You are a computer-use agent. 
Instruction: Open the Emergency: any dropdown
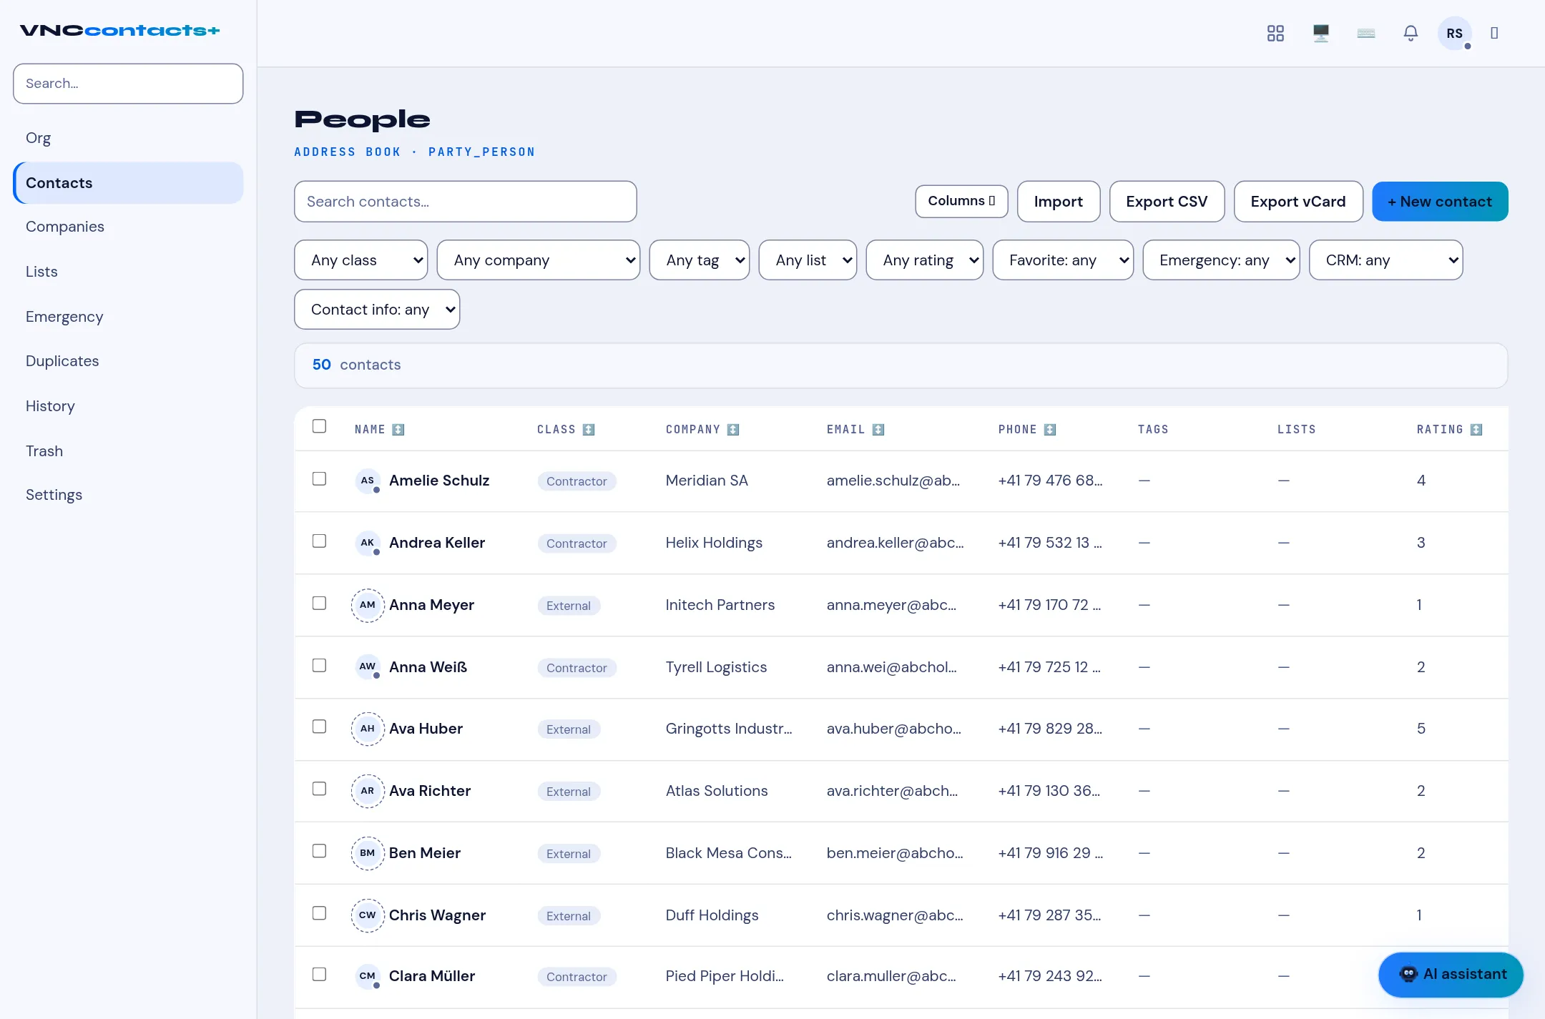click(x=1221, y=260)
